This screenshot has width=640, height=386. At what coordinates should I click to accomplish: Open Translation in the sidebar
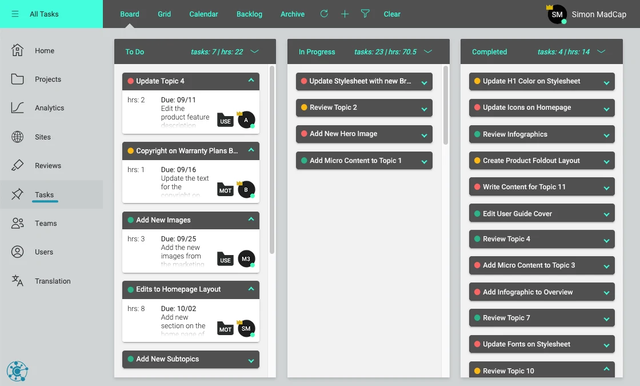[53, 281]
